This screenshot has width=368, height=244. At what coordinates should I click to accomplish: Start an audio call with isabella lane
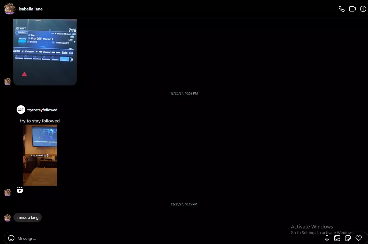(x=341, y=9)
